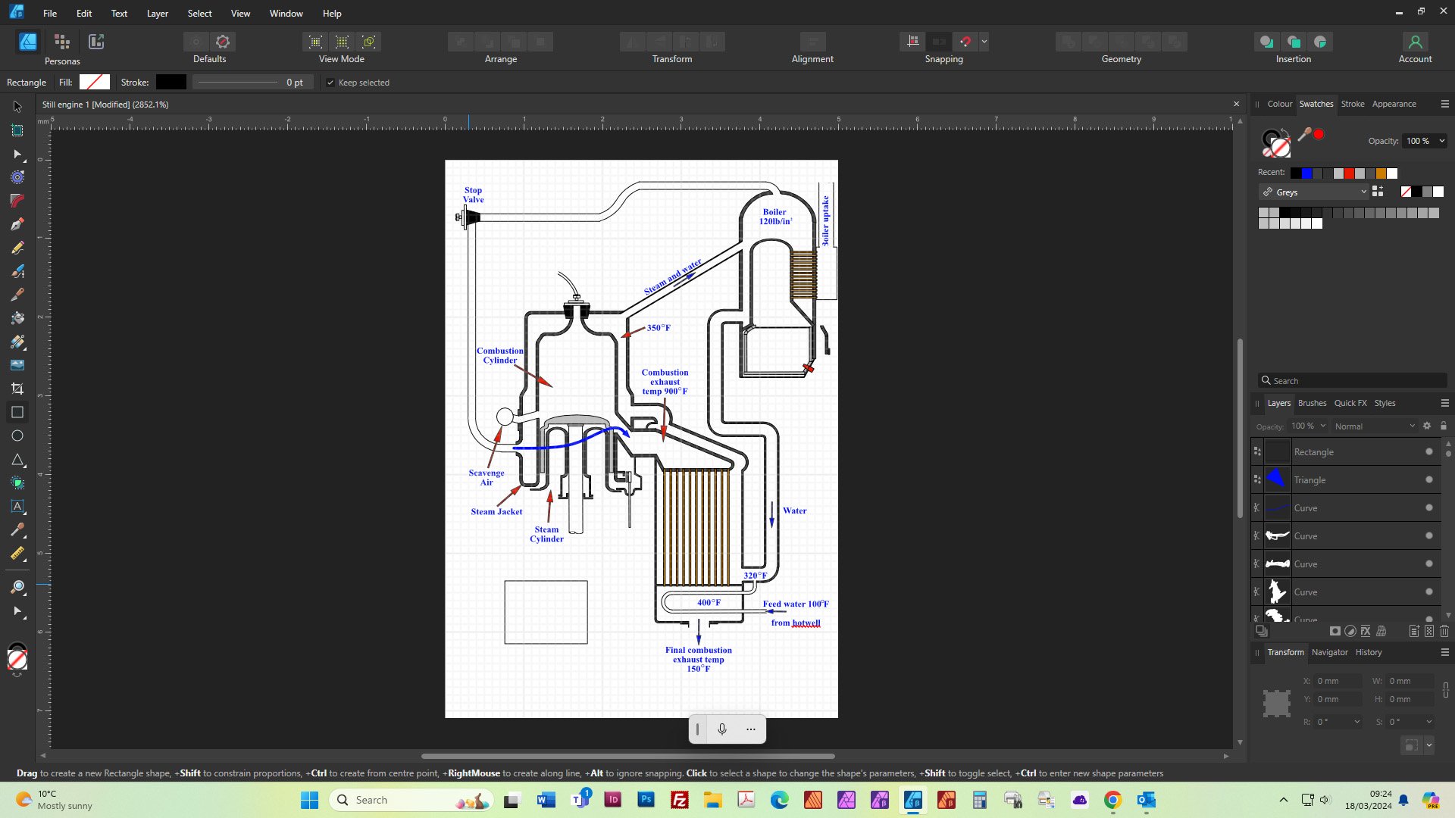Open the Select menu
Image resolution: width=1455 pixels, height=818 pixels.
200,14
